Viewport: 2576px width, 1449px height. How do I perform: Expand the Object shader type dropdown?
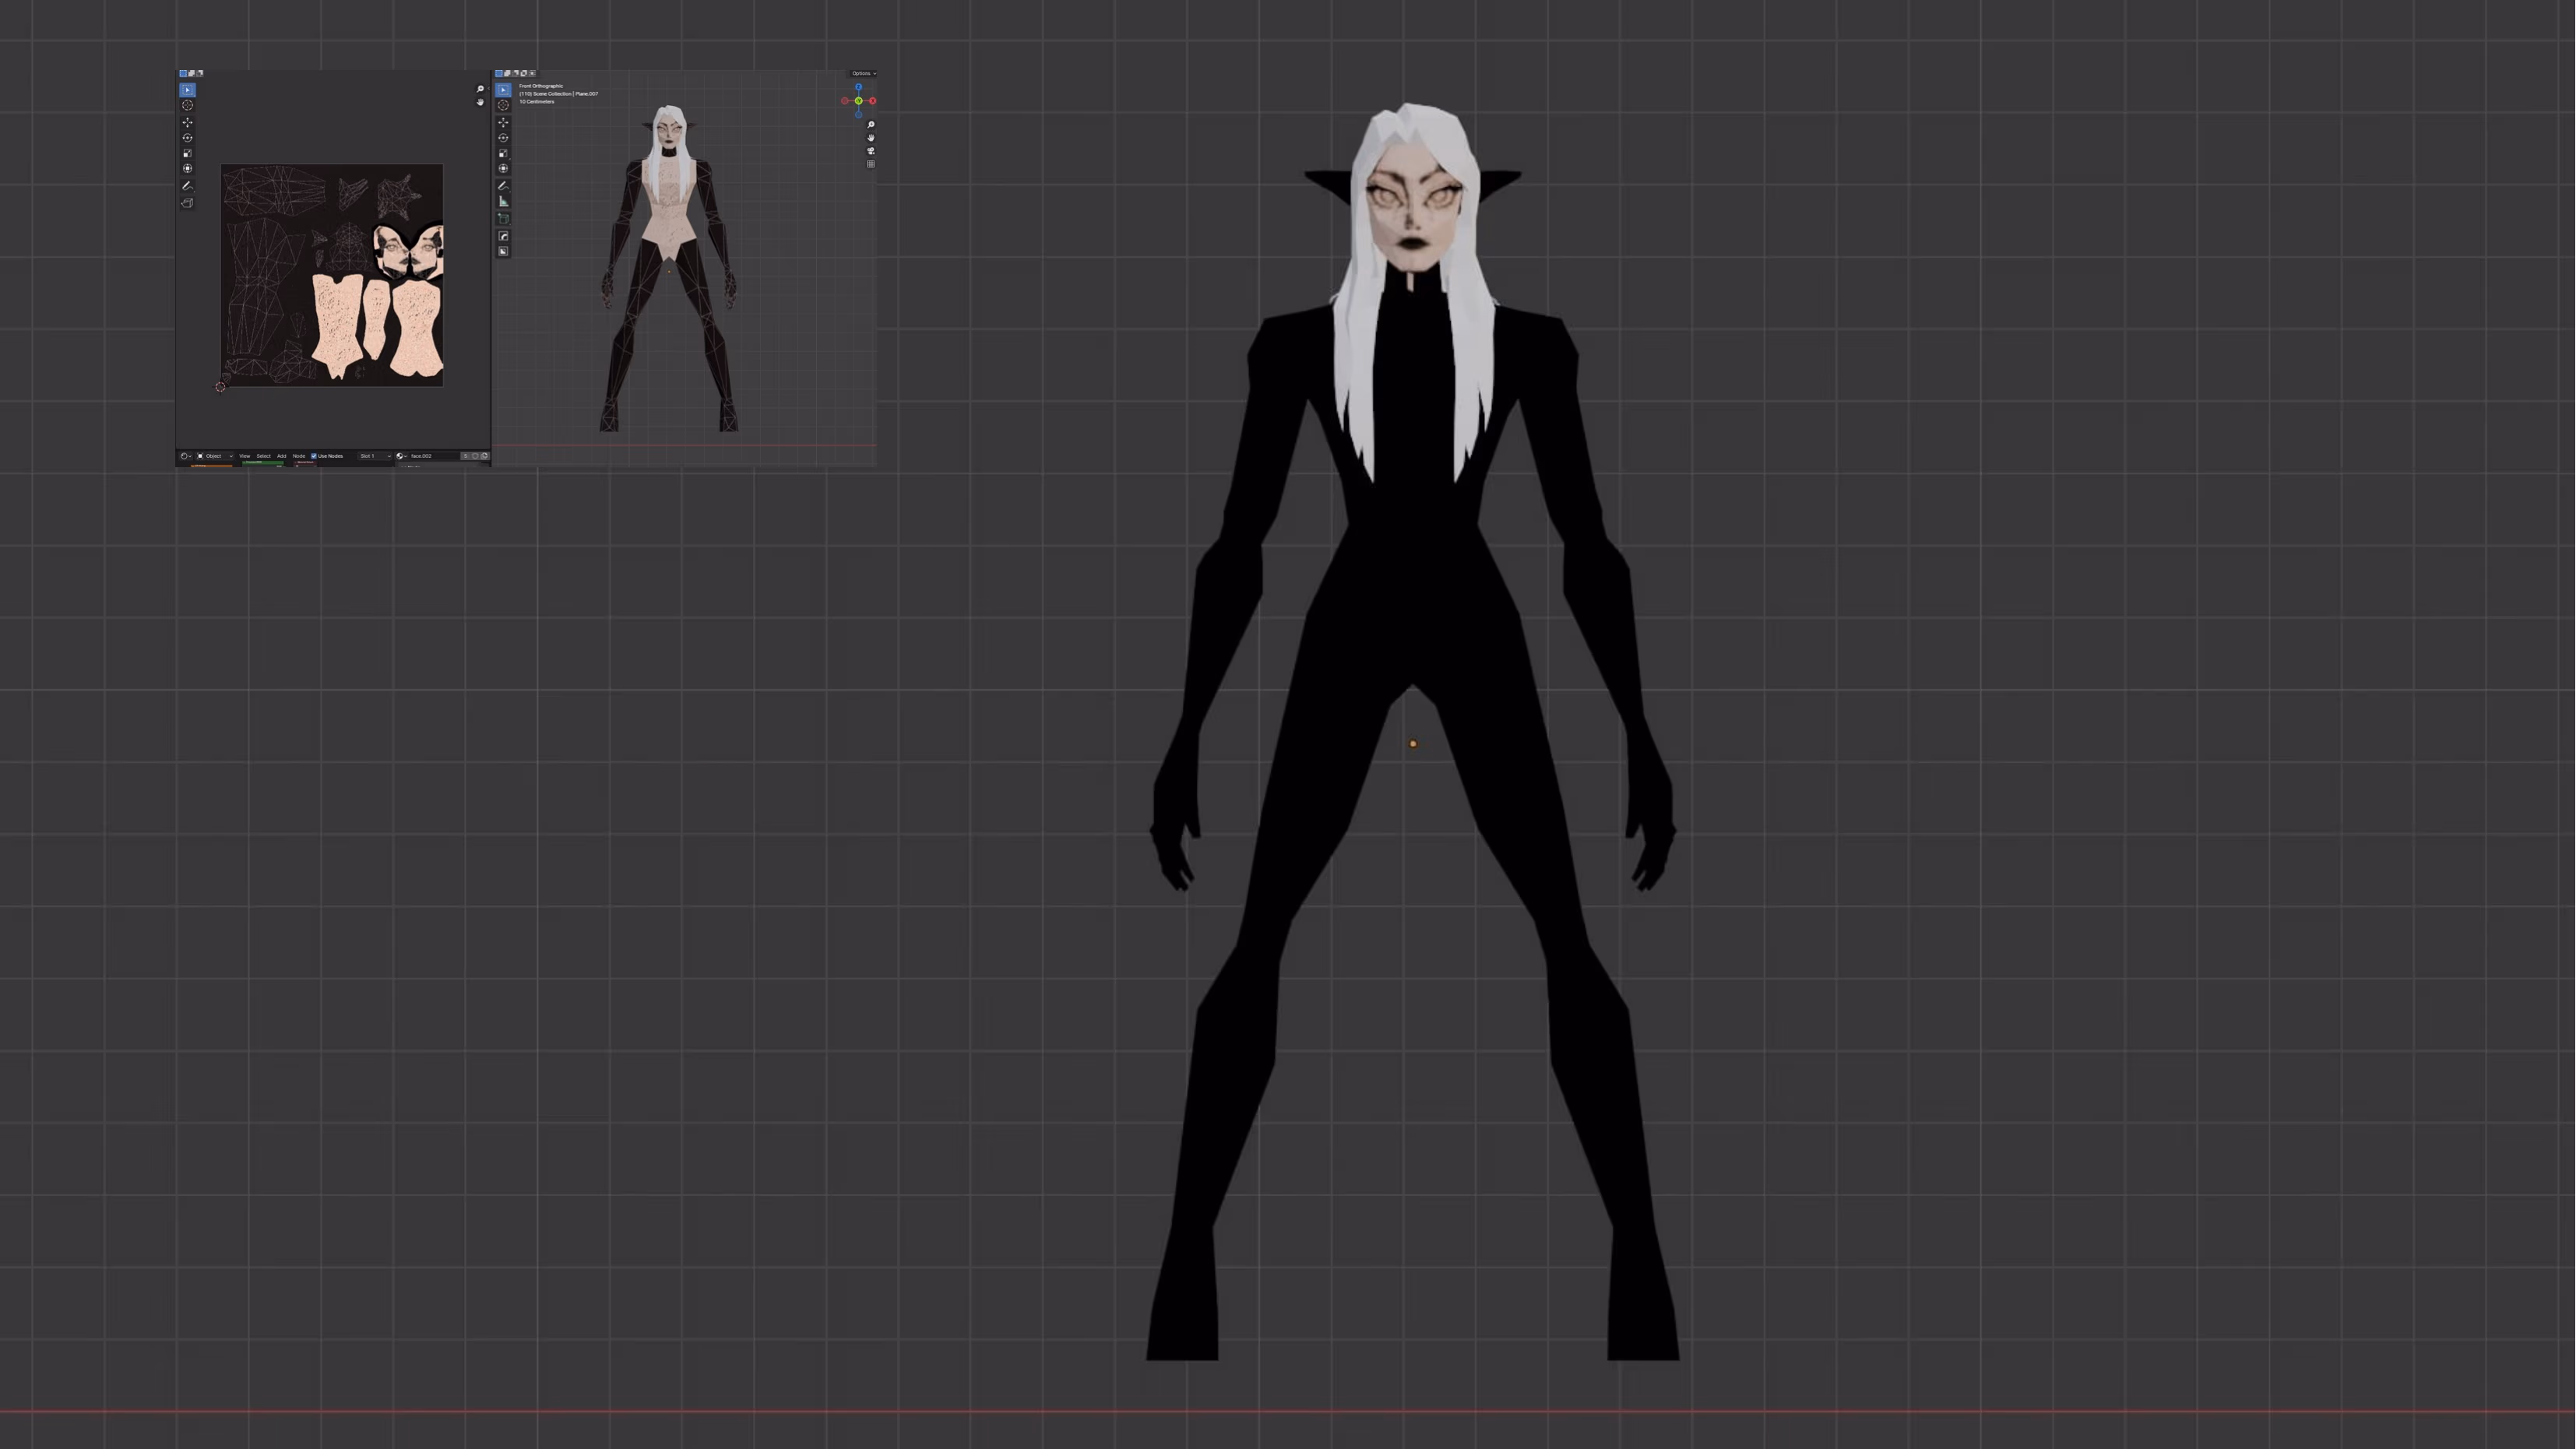click(214, 456)
